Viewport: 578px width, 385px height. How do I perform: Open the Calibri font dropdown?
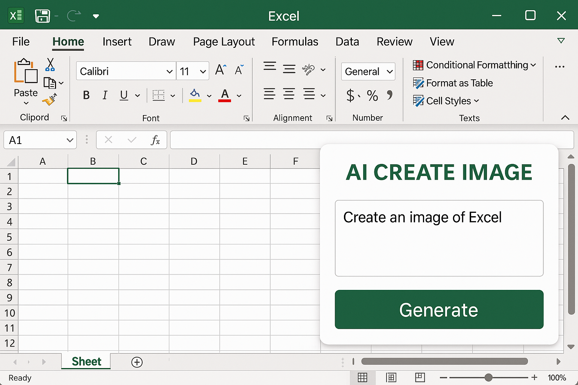click(x=169, y=71)
